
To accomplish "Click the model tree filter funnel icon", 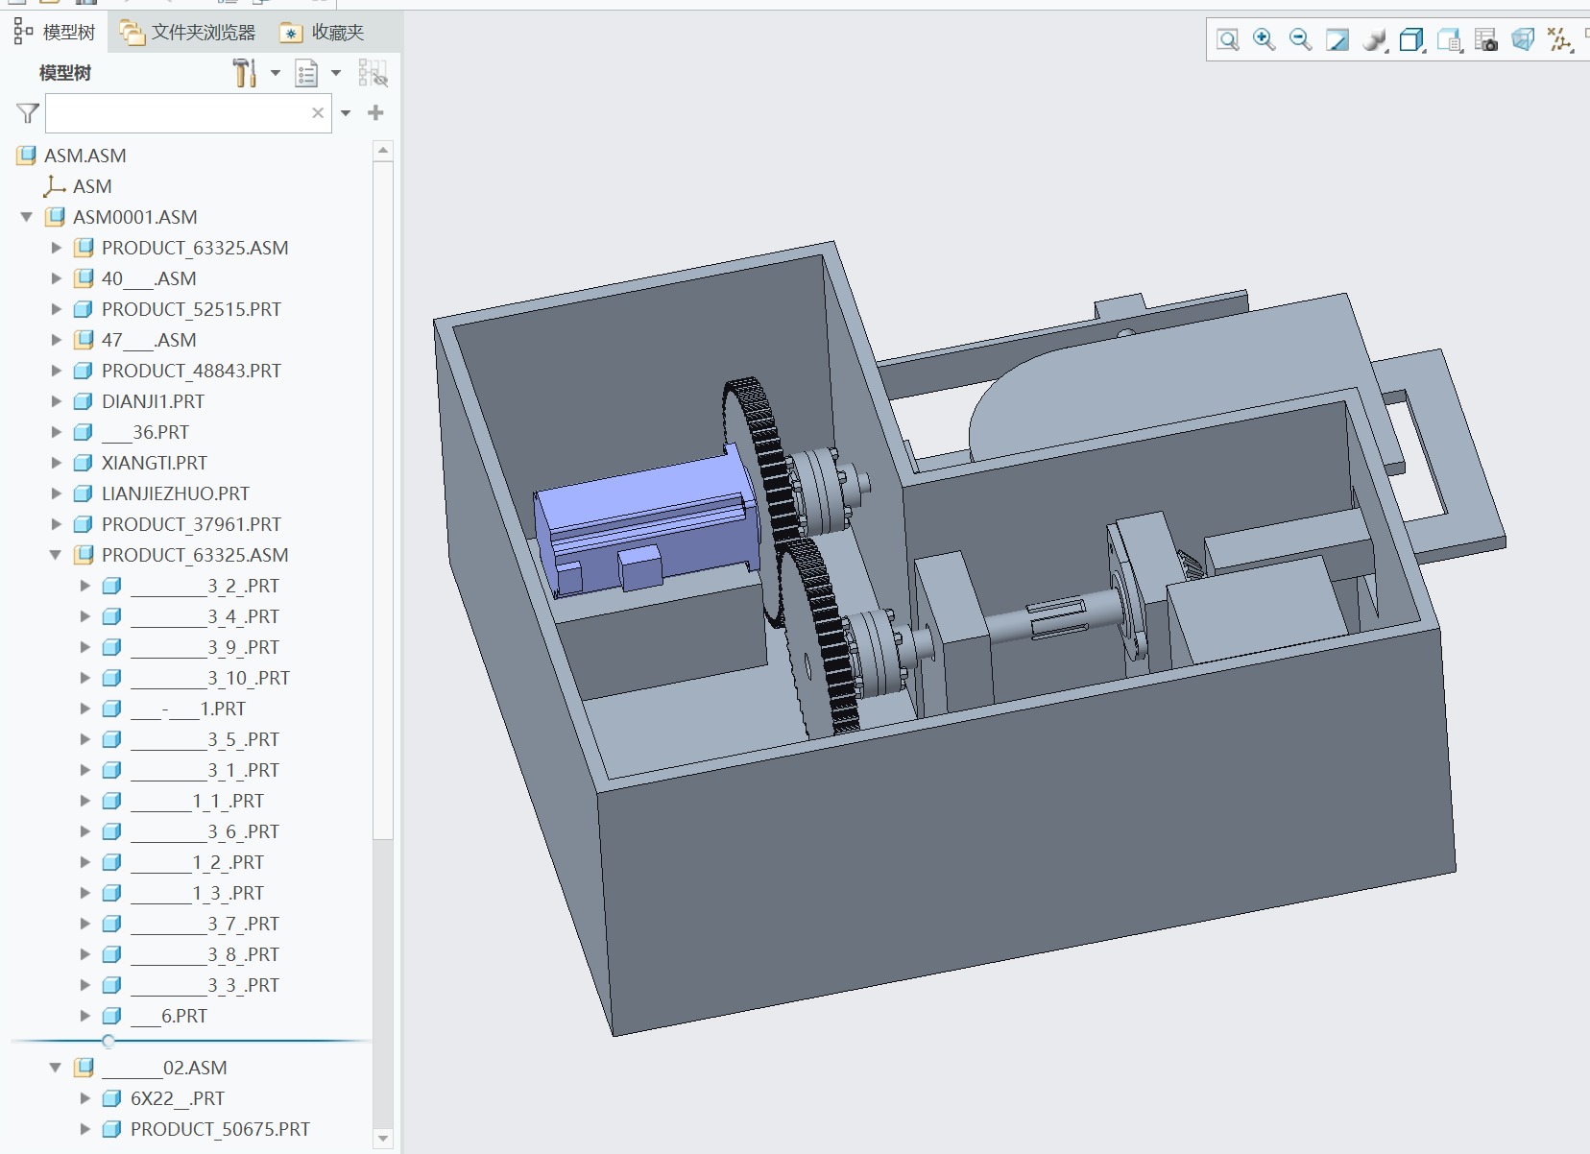I will [x=28, y=113].
